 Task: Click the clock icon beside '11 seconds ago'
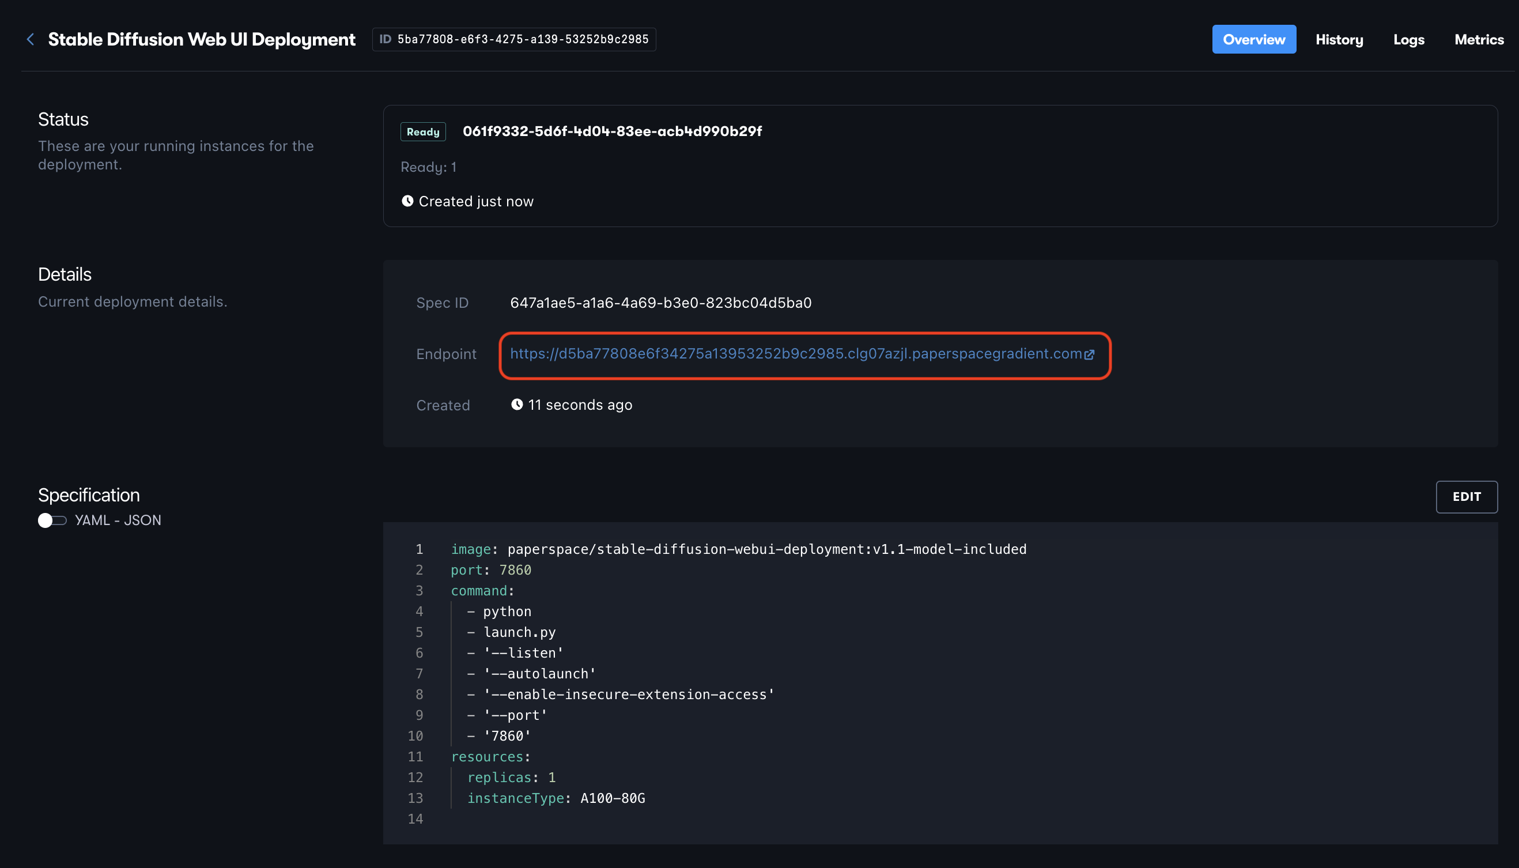(517, 404)
